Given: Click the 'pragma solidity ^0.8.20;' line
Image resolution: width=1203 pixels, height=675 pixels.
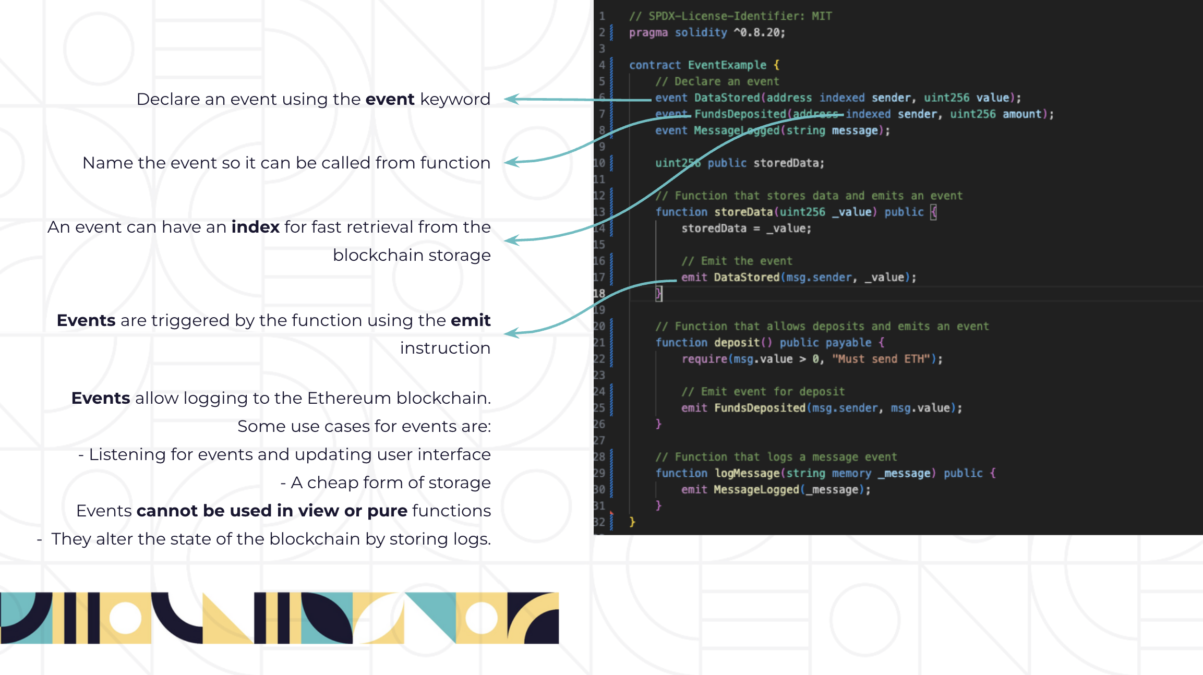Looking at the screenshot, I should click(707, 32).
